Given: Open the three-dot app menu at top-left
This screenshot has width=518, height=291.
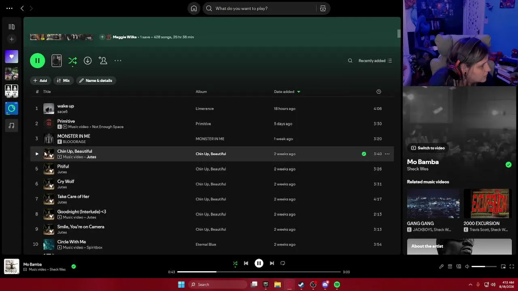Looking at the screenshot, I should click(x=9, y=8).
